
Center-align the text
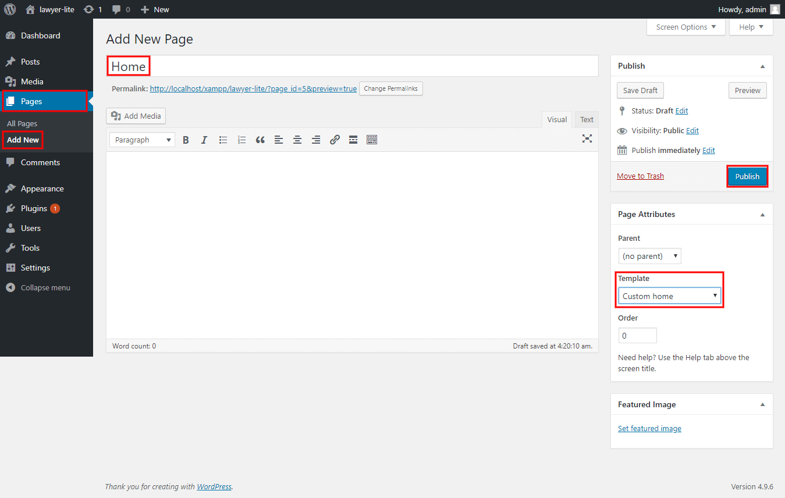(297, 140)
